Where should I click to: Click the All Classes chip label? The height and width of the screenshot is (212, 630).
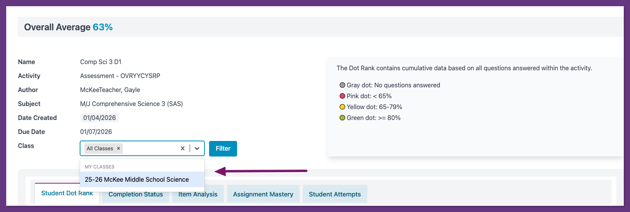pyautogui.click(x=100, y=148)
